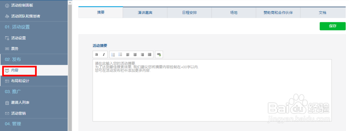349x131 pixels.
Task: Save with the green 保存 button
Action: [333, 26]
